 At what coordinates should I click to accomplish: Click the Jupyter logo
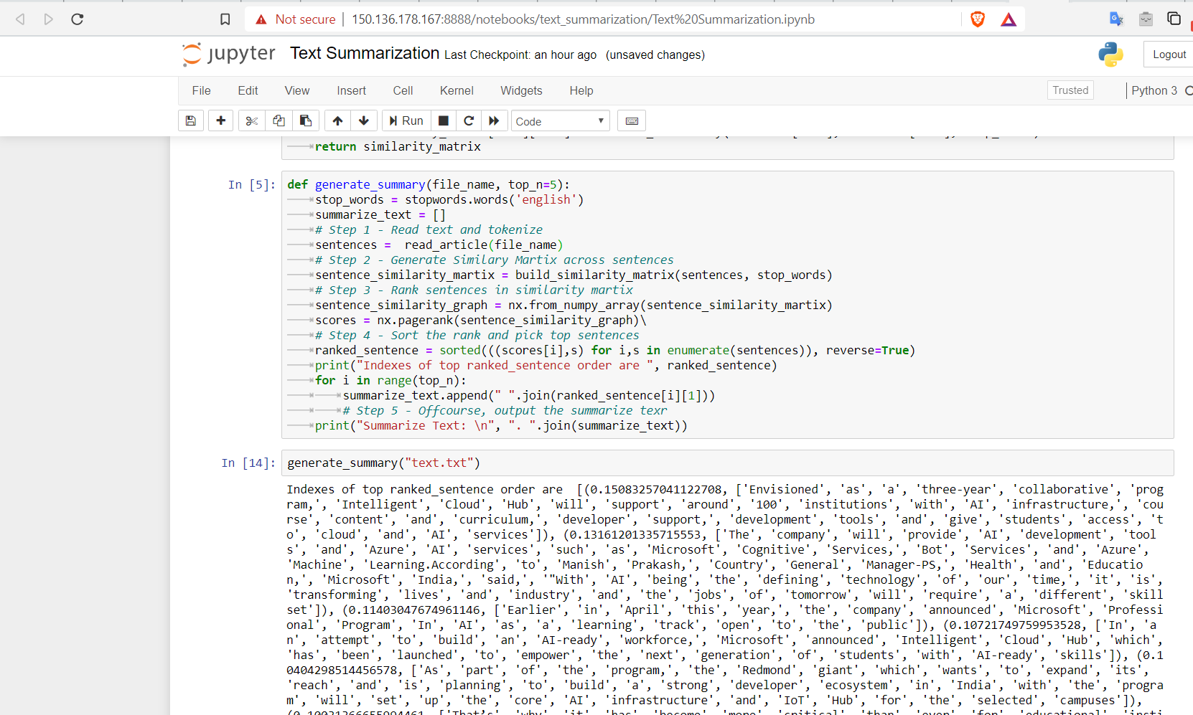pos(229,55)
